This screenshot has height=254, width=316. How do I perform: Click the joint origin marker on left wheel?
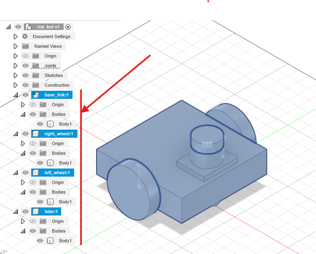click(139, 186)
